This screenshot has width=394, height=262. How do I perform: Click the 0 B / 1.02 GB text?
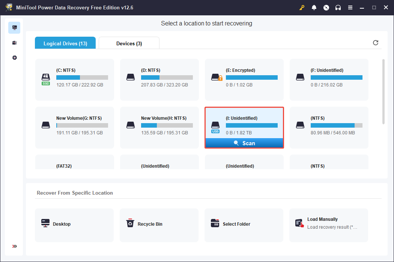239,85
